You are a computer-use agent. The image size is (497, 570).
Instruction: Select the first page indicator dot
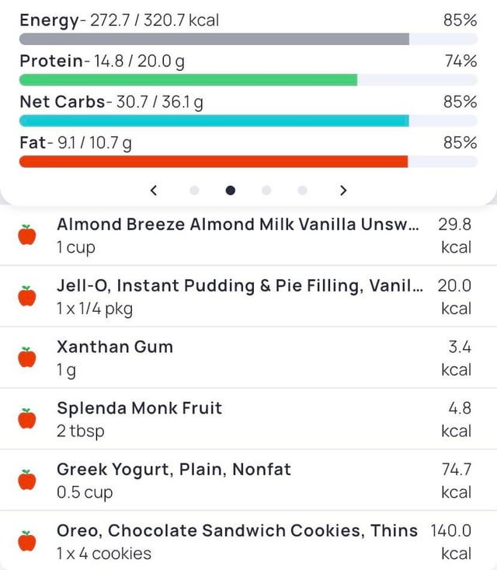(194, 190)
